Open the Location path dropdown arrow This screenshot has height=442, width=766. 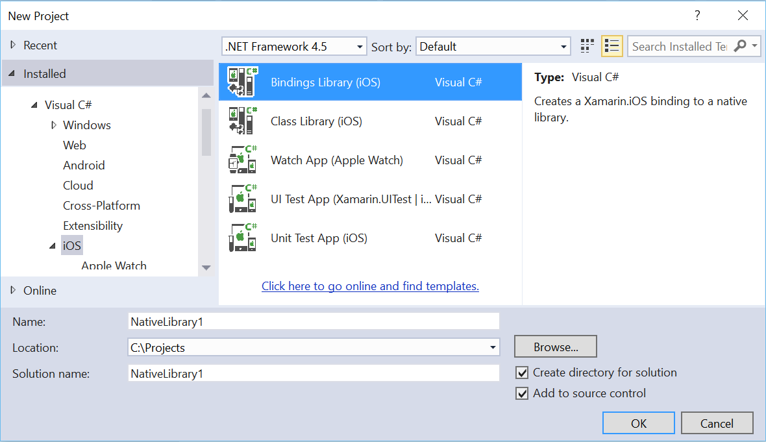click(x=493, y=347)
